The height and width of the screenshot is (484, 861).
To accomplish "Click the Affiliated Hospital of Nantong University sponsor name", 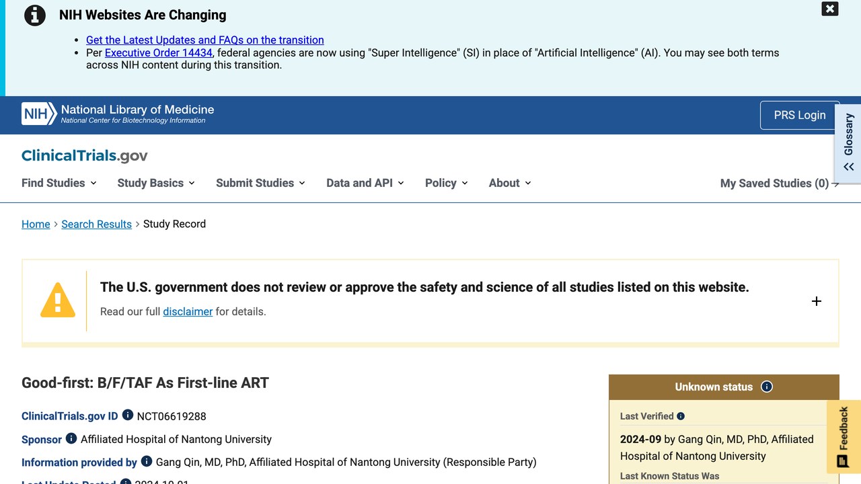I will tap(176, 439).
